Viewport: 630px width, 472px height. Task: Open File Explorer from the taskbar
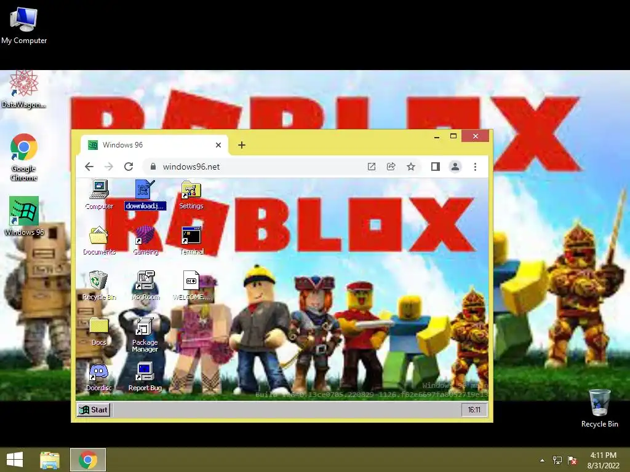(x=50, y=460)
